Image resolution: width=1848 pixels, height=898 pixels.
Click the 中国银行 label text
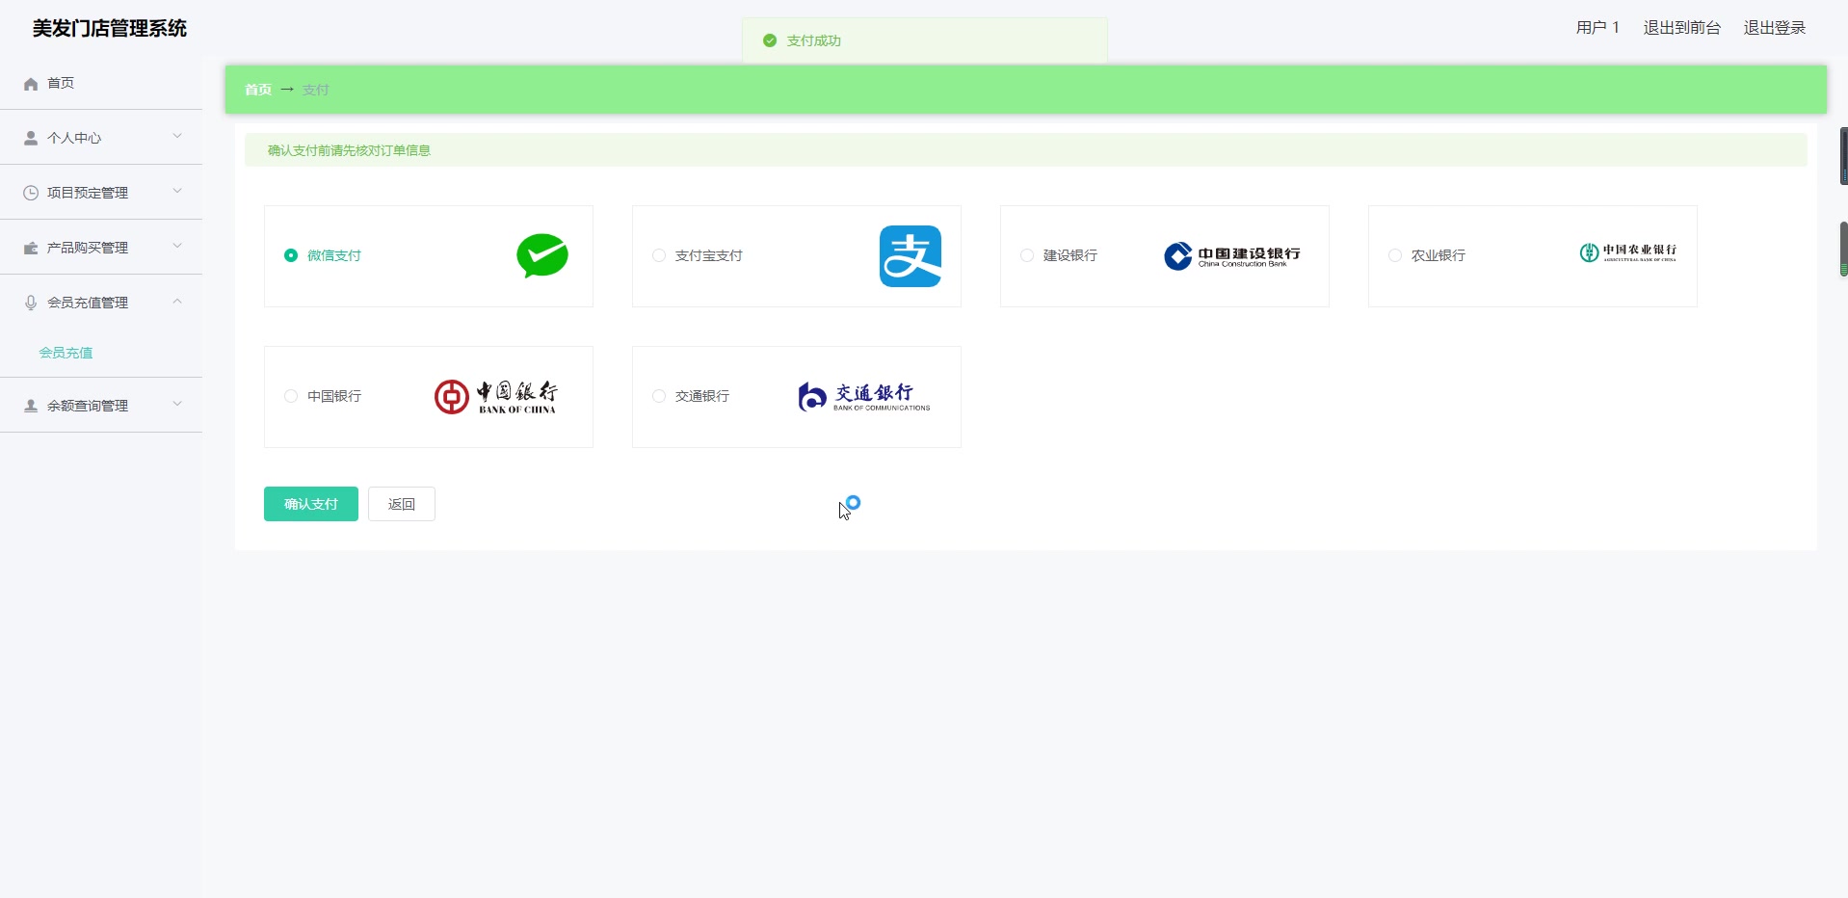(x=334, y=396)
